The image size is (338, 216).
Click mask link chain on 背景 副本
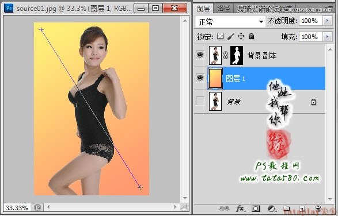226,56
